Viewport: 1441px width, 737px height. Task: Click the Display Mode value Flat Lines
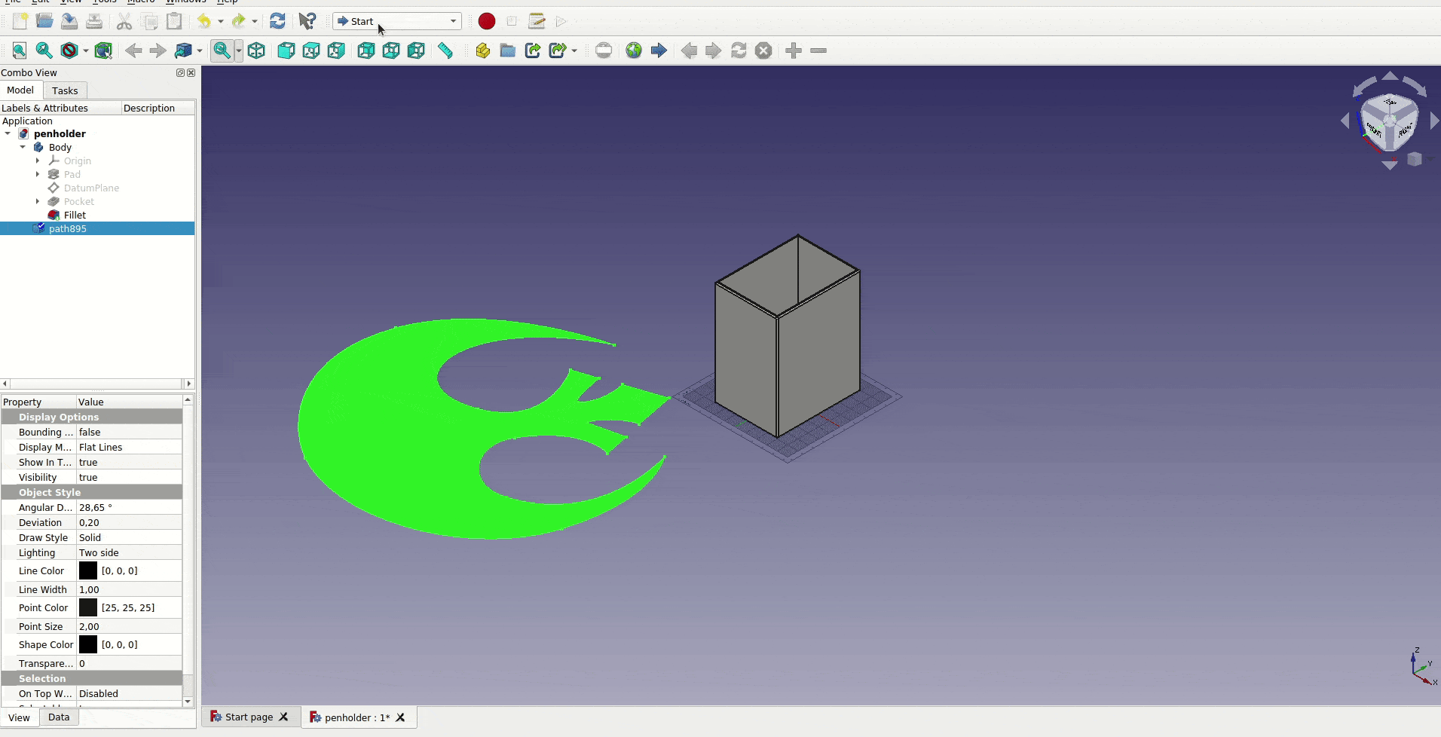pyautogui.click(x=129, y=447)
